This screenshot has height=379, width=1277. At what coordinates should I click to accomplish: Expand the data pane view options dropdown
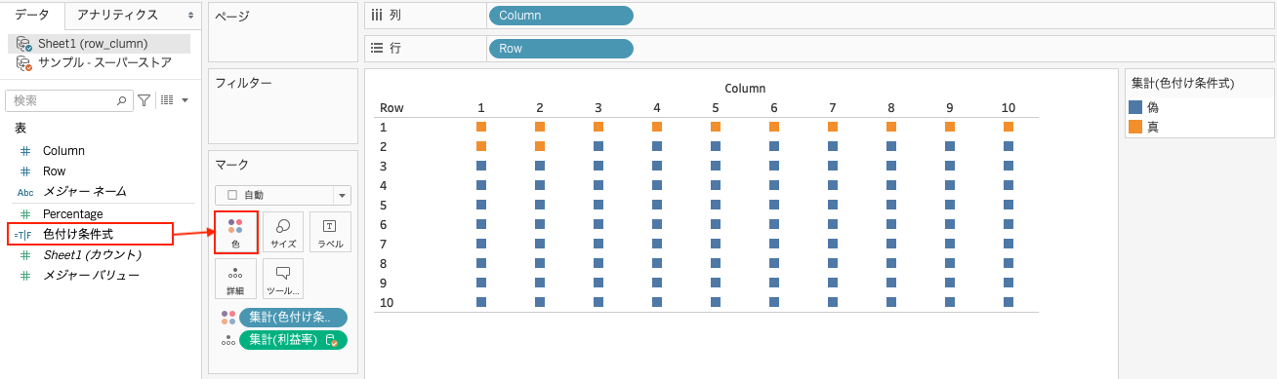pos(174,99)
